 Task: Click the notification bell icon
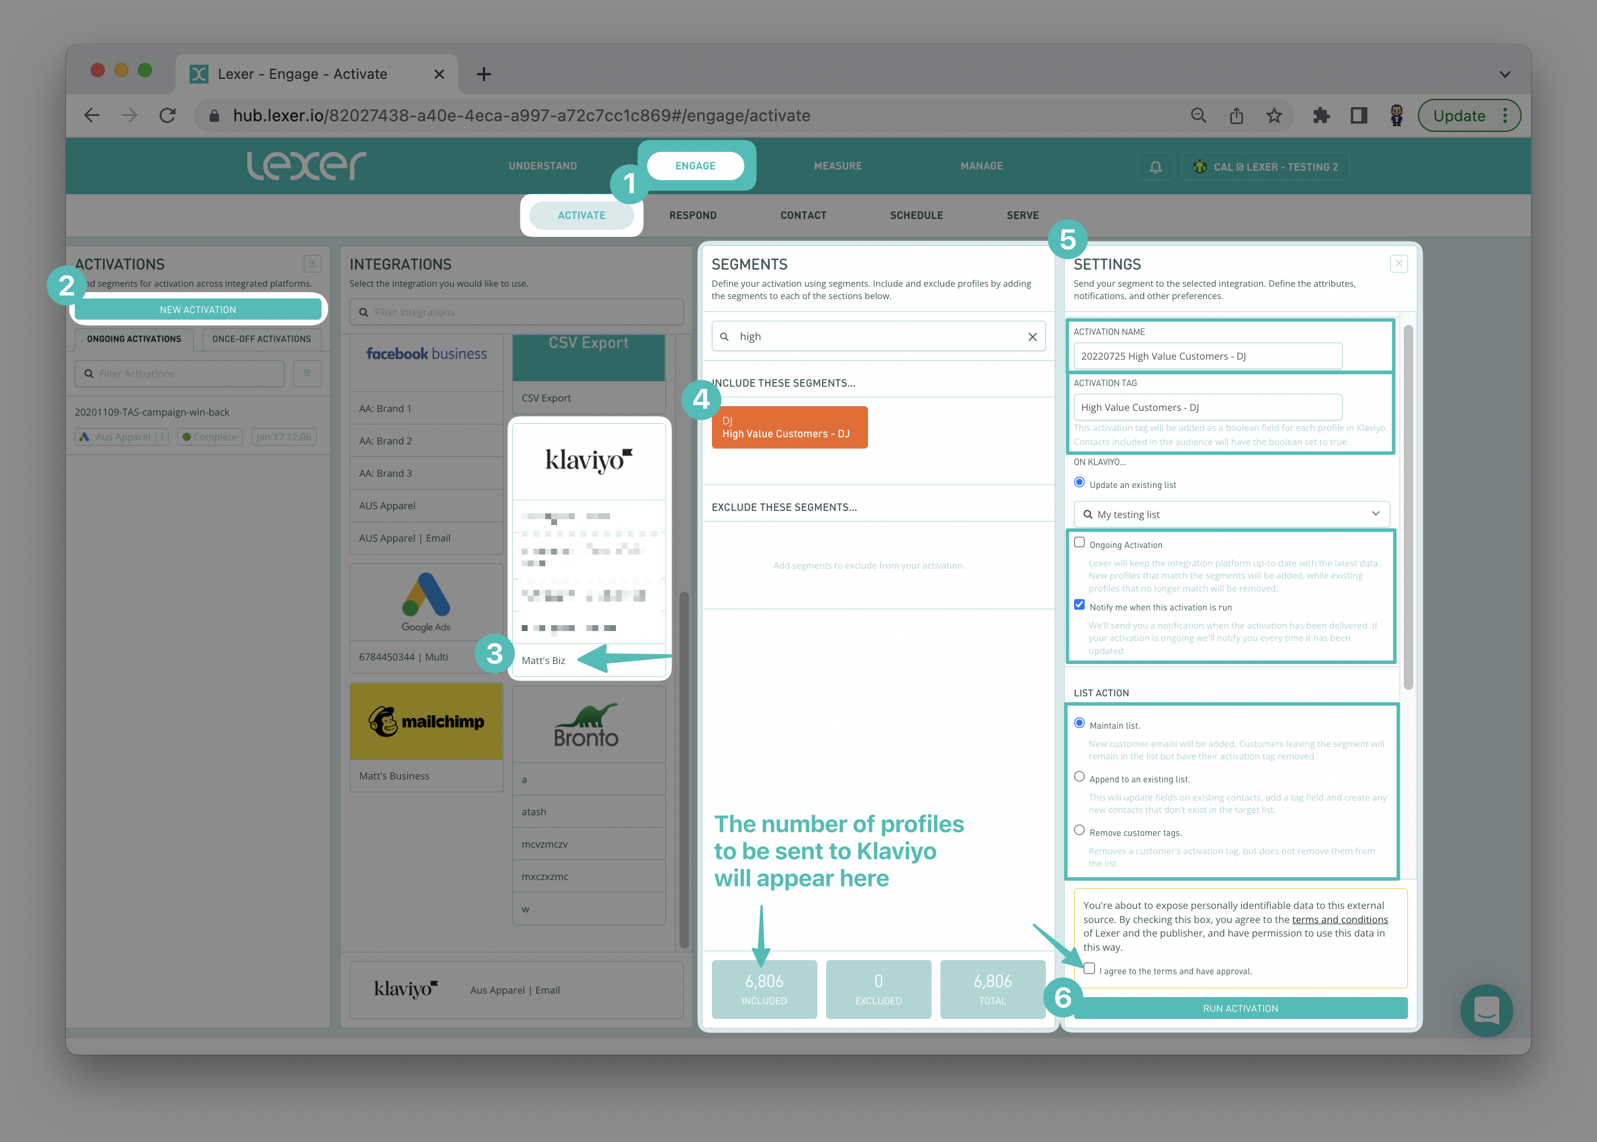pyautogui.click(x=1155, y=167)
